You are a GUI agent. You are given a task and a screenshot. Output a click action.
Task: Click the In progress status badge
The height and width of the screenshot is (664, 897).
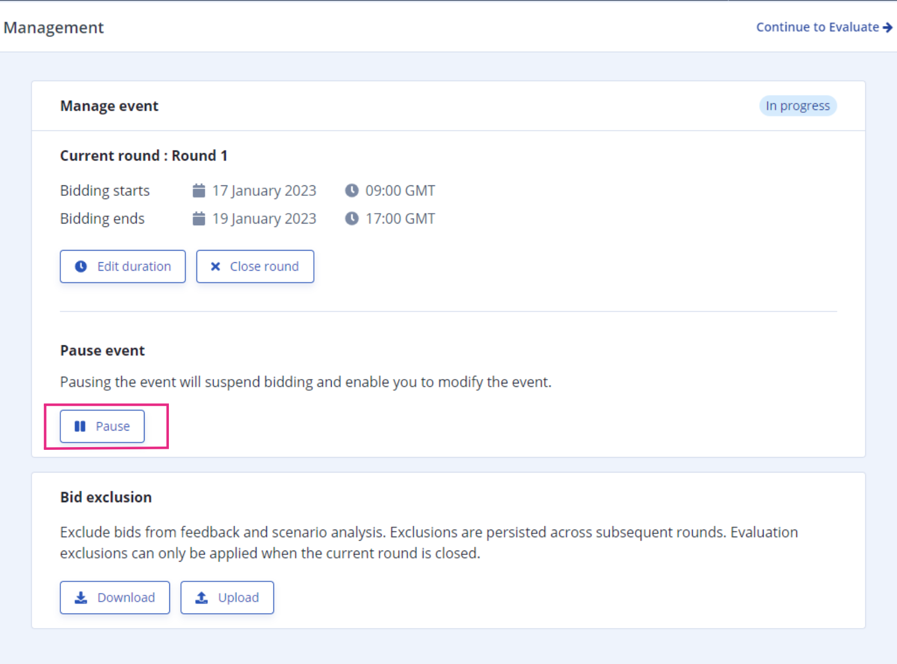(x=797, y=106)
